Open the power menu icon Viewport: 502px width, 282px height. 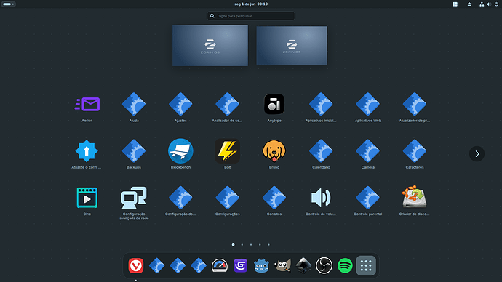[497, 4]
